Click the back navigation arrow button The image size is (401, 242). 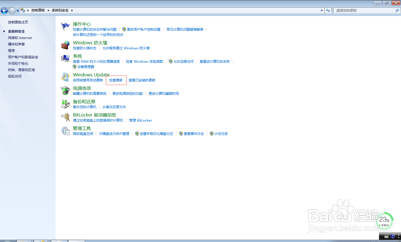click(x=4, y=11)
